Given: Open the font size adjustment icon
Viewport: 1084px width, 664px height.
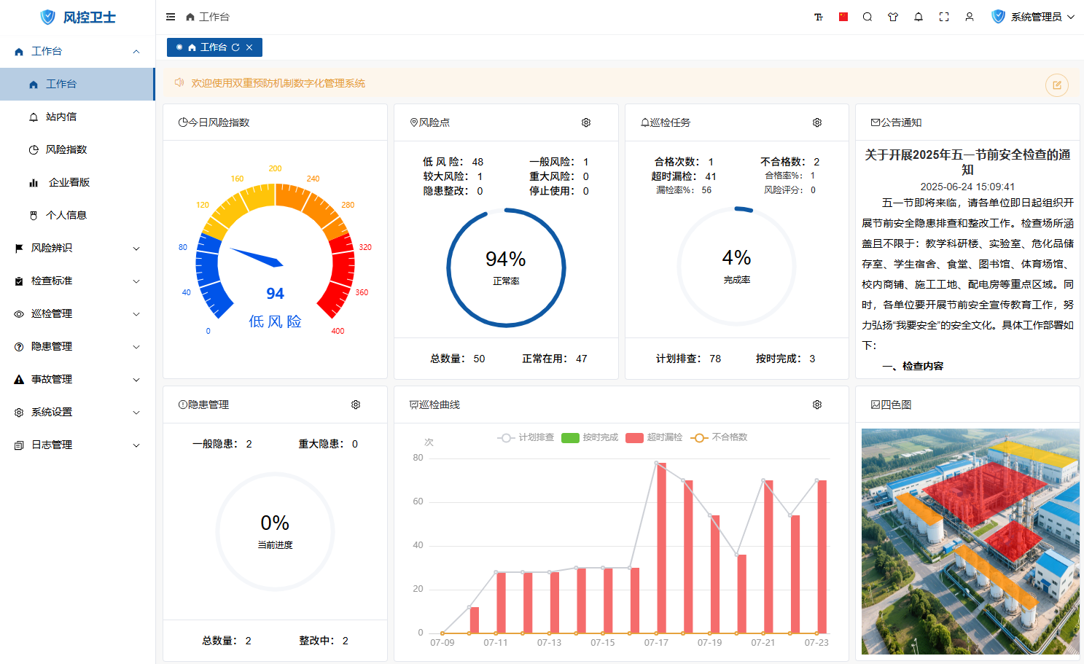Looking at the screenshot, I should 818,17.
